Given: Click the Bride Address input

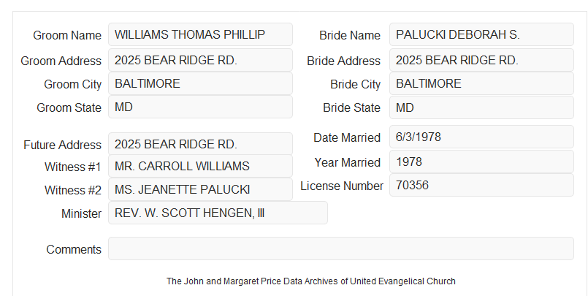Looking at the screenshot, I should (481, 60).
